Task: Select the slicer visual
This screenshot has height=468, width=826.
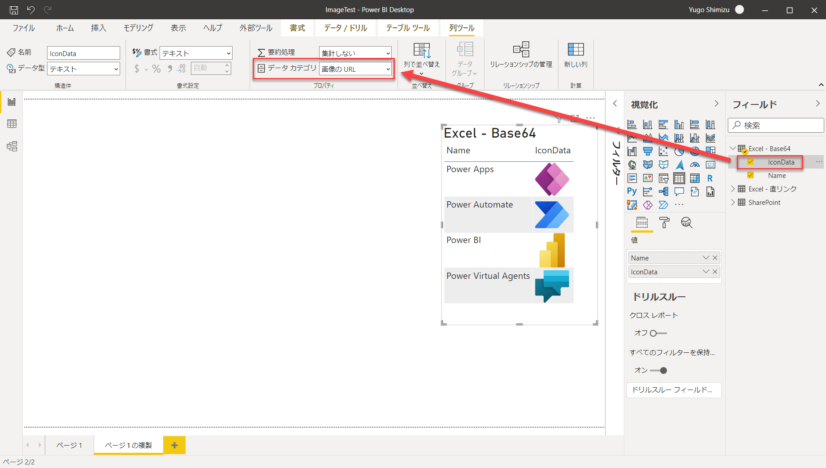Action: (x=663, y=178)
